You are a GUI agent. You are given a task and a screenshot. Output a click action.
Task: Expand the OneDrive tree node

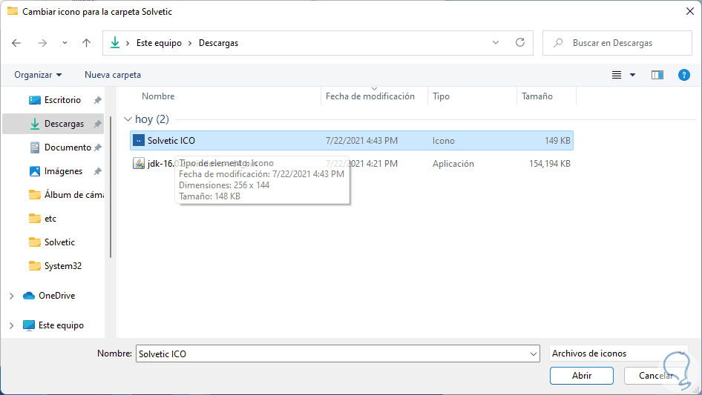[11, 296]
